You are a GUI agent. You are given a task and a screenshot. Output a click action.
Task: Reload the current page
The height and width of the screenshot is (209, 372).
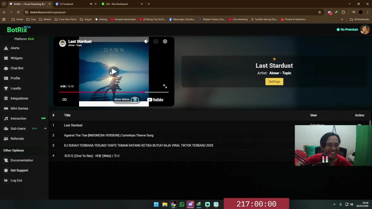tap(18, 12)
